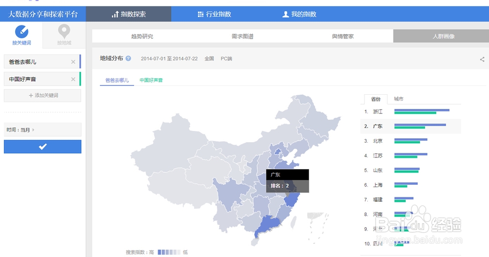Viewport: 489px width, 257px height.
Task: Click the help question-mark icon beside 地域分布
Action: tap(128, 58)
